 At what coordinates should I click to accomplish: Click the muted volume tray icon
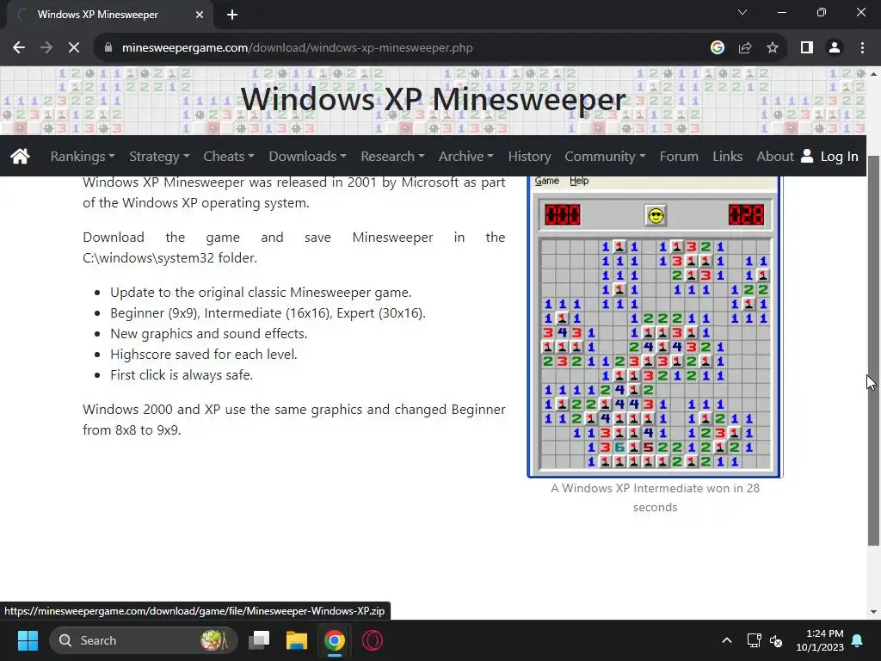pyautogui.click(x=776, y=640)
